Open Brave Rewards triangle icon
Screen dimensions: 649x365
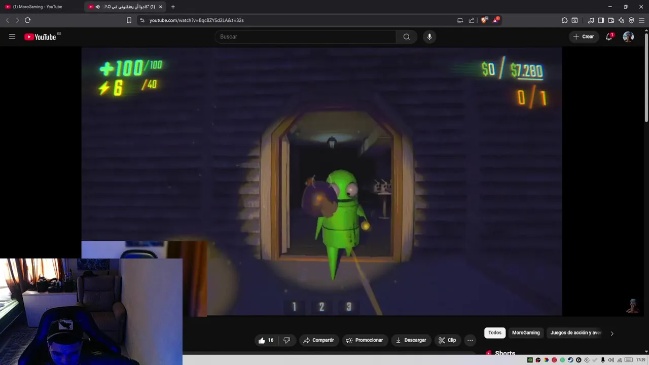pyautogui.click(x=496, y=20)
